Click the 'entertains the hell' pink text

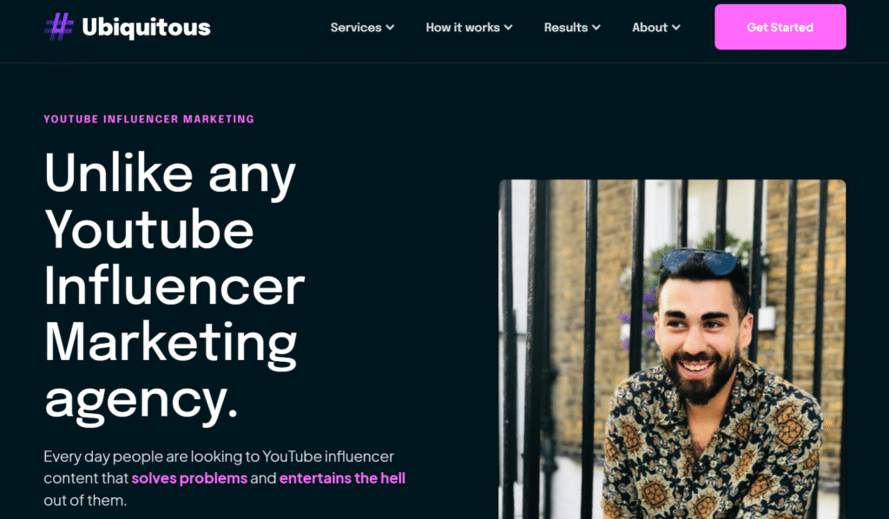click(x=342, y=478)
